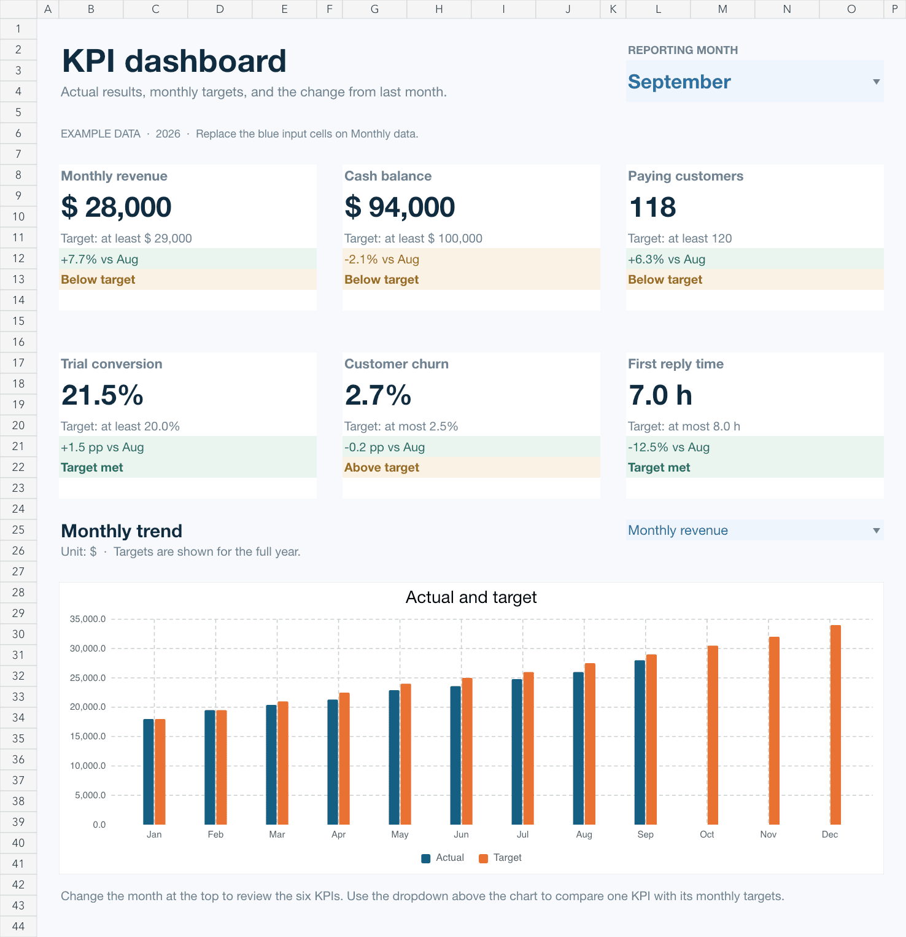Click the +7.7% vs Aug cell
The image size is (906, 937).
(x=188, y=259)
